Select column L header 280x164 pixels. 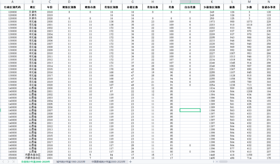point(232,2)
